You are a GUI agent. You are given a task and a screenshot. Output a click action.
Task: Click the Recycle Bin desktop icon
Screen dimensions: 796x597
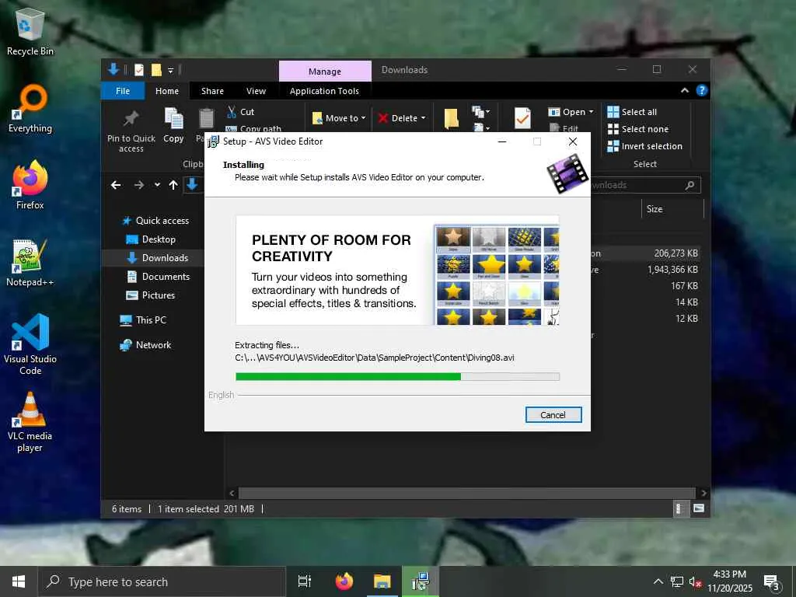point(30,33)
